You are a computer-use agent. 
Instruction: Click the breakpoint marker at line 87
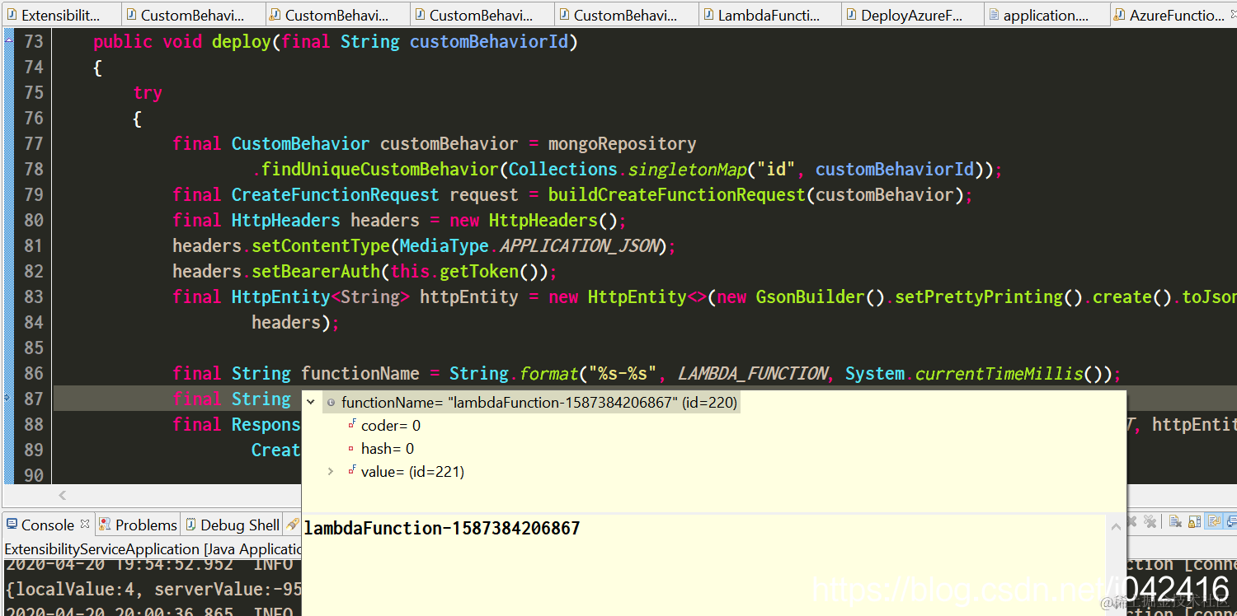pyautogui.click(x=7, y=398)
